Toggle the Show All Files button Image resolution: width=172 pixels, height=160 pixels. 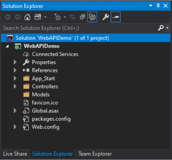coord(92,17)
